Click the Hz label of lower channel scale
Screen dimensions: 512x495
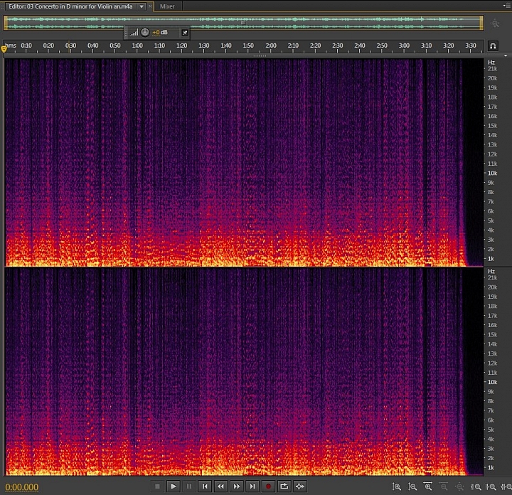pos(491,271)
